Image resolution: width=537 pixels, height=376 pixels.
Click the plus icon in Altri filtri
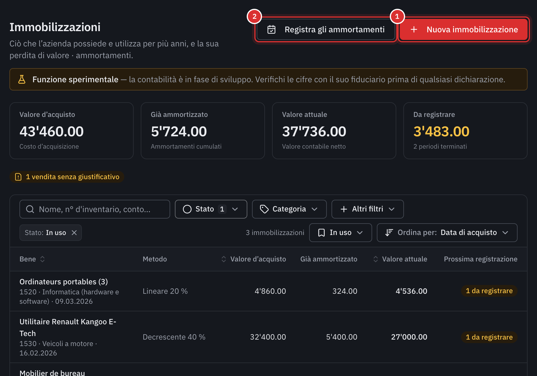[344, 209]
